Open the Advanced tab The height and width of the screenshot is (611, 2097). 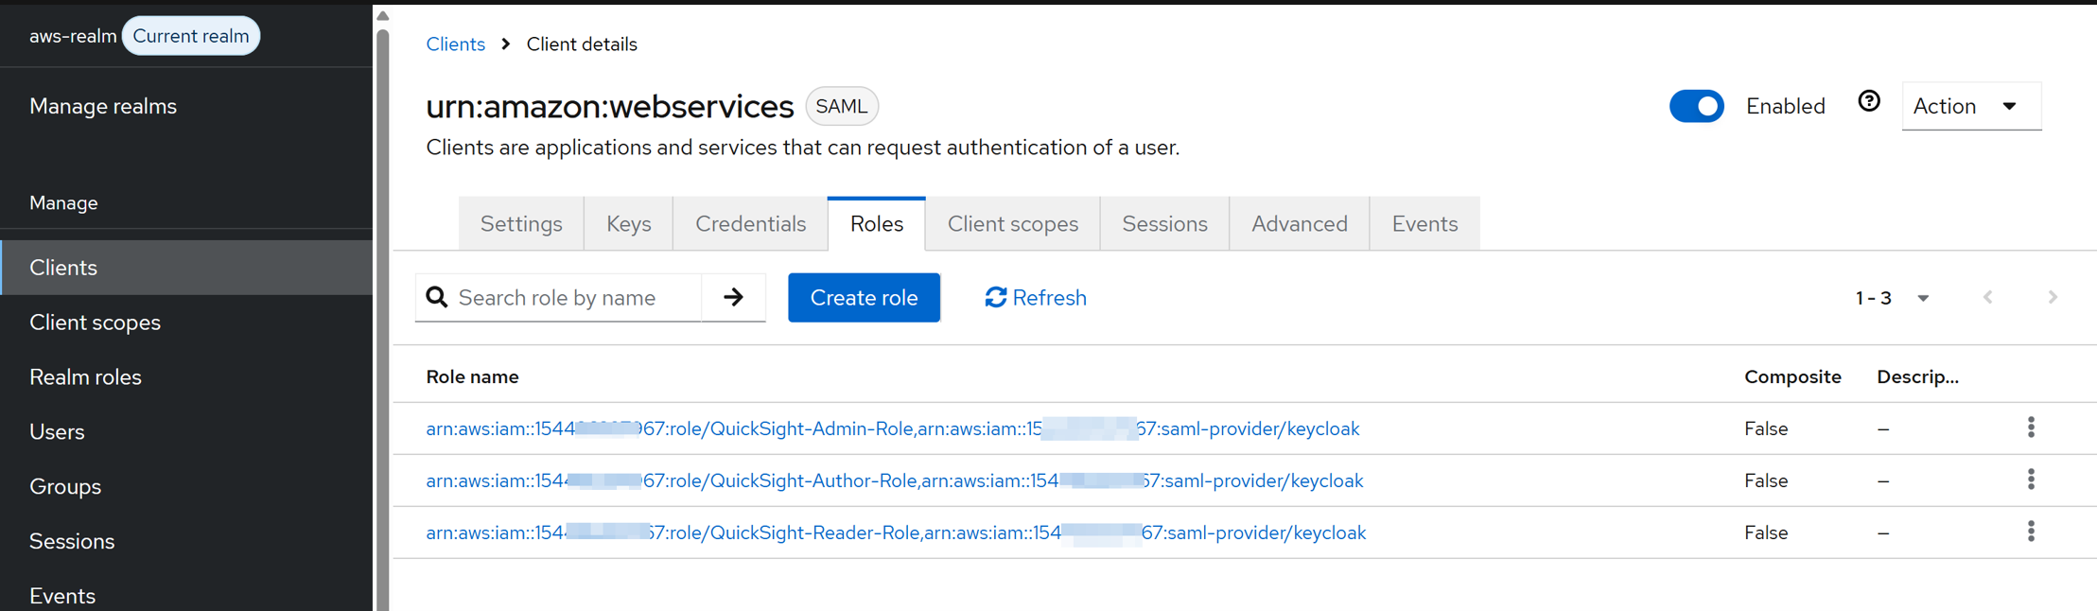click(1299, 224)
